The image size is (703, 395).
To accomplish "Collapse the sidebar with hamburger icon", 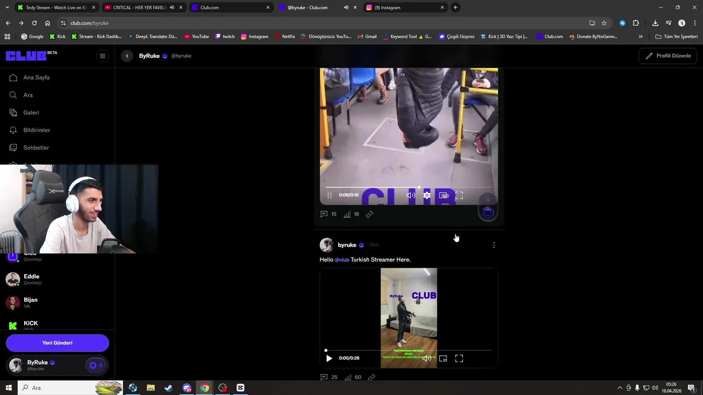I will pos(102,56).
